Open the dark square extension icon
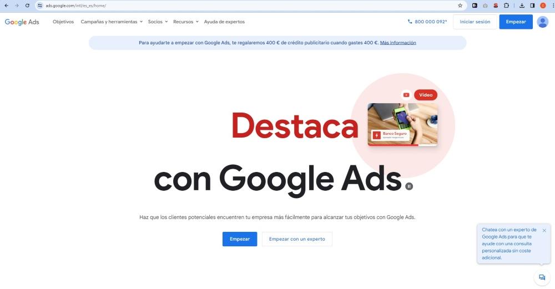The width and height of the screenshot is (555, 289). [475, 6]
